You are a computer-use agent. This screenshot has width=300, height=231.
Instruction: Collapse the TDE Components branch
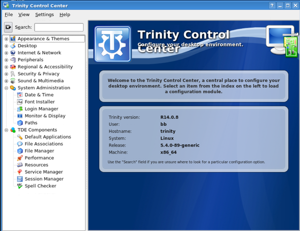(x=6, y=130)
